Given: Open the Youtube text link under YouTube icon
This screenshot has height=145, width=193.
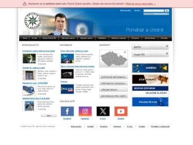Looking at the screenshot, I should coord(121,119).
